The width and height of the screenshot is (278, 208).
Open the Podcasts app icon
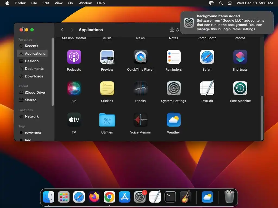click(x=74, y=57)
